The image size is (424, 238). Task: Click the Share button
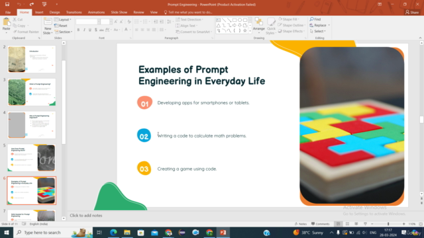[412, 12]
